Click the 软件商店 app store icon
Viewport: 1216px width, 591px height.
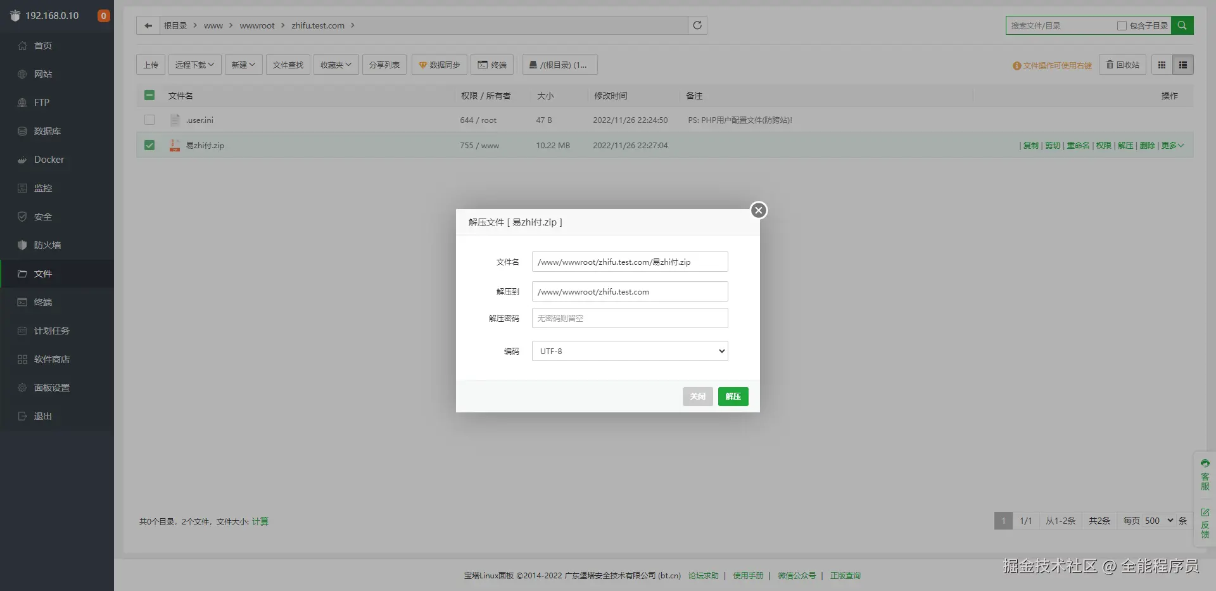22,359
